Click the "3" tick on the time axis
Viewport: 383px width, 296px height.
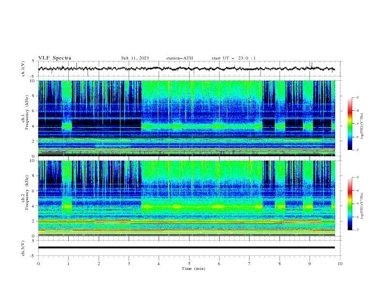point(129,264)
